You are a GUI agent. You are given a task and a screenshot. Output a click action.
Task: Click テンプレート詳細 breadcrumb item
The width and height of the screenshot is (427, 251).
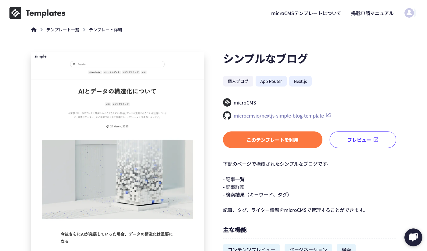(x=106, y=30)
